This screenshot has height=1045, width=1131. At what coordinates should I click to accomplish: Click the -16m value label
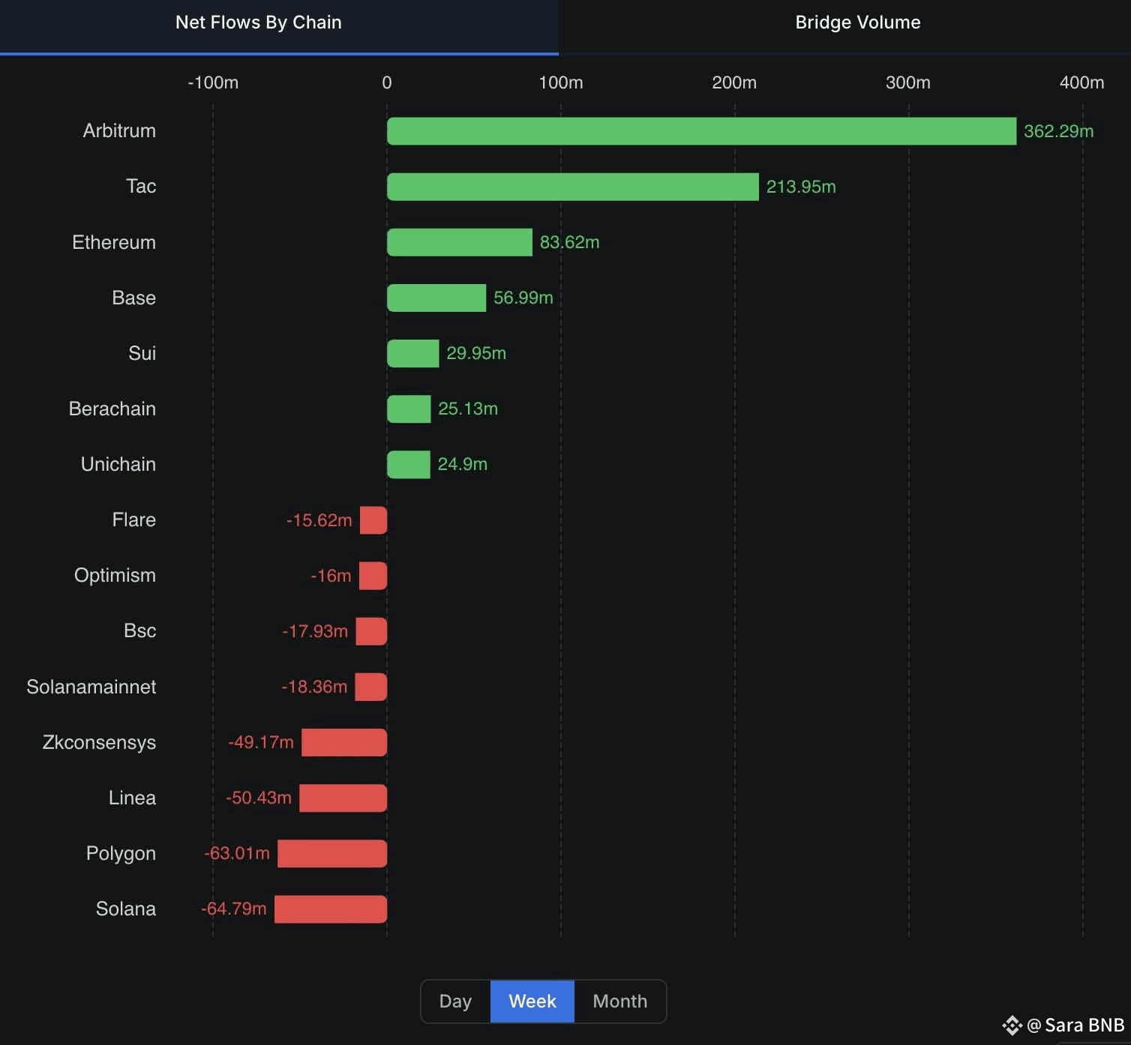[x=331, y=576]
